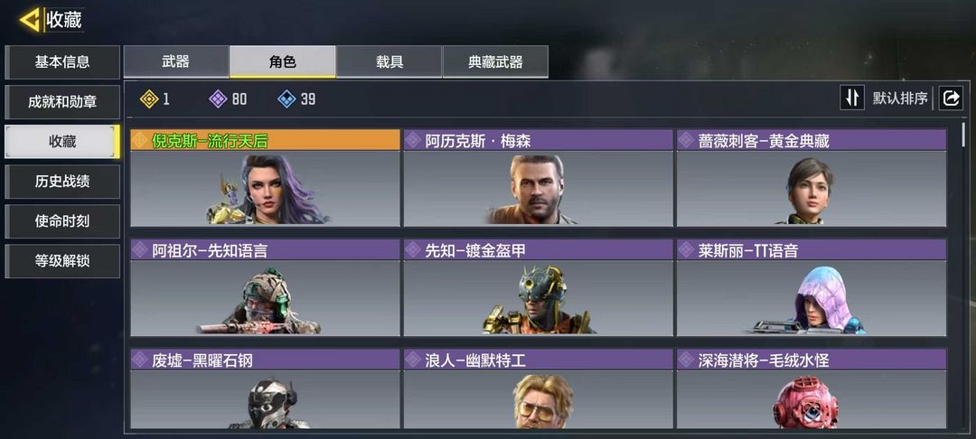Image resolution: width=976 pixels, height=439 pixels.
Task: Open the 等级解锁 sidebar item
Action: click(62, 261)
